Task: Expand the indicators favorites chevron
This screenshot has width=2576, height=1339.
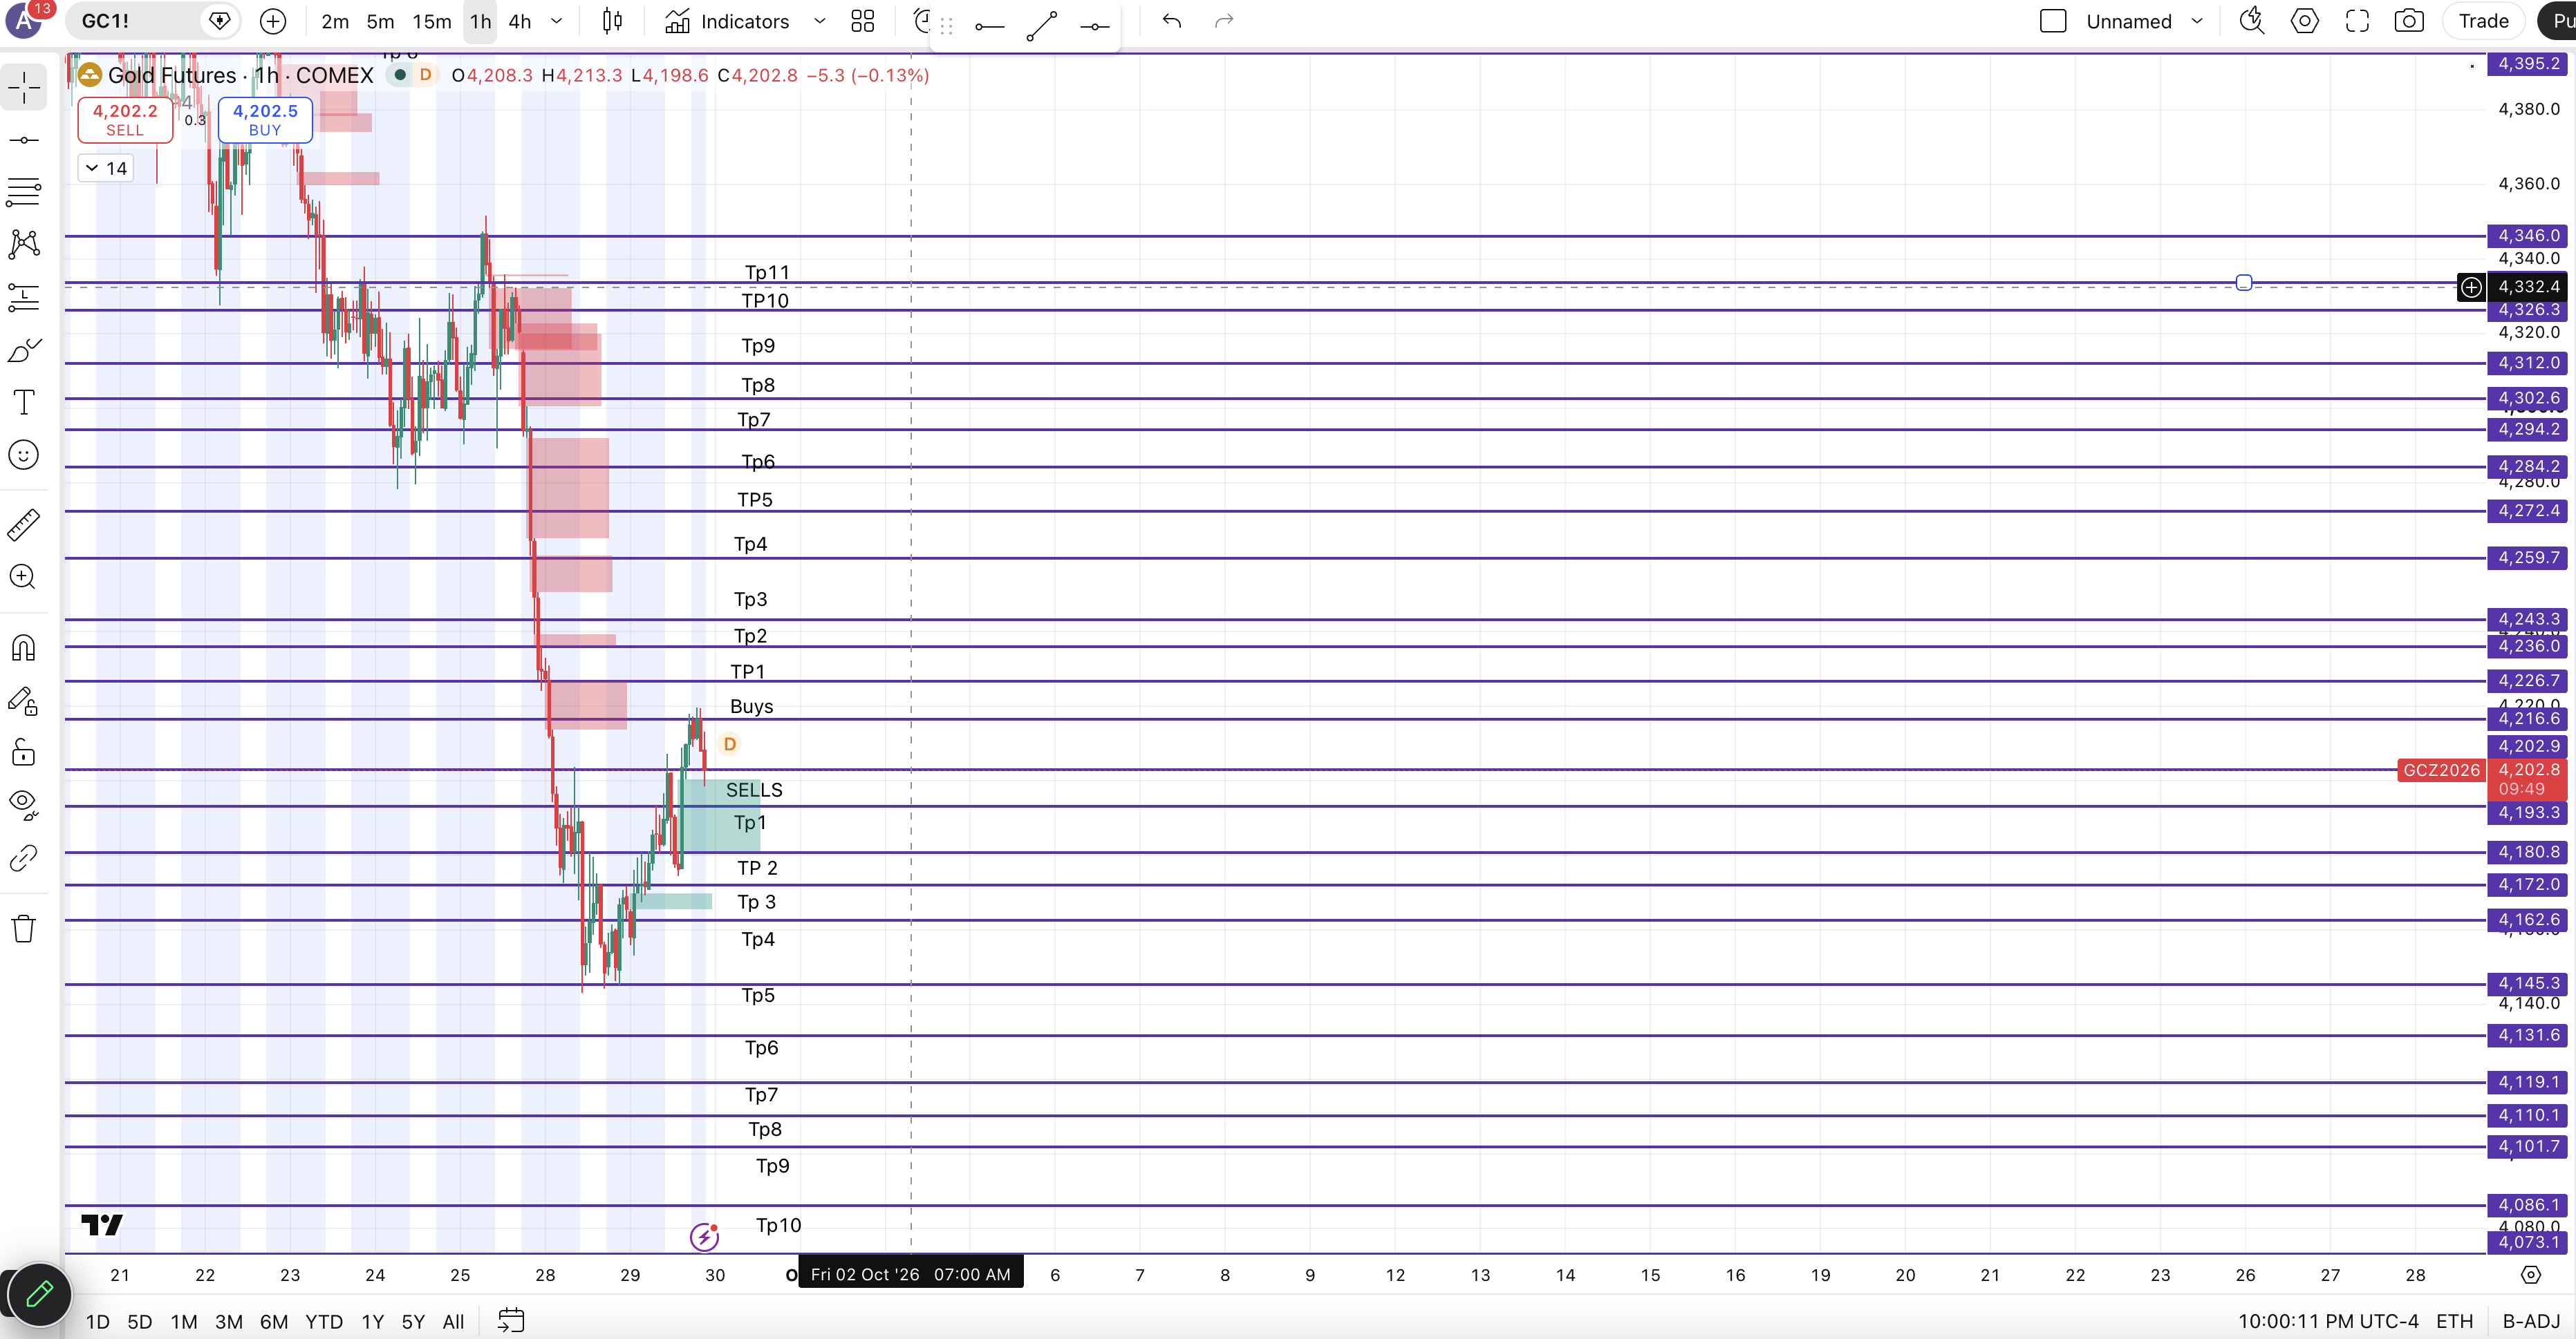Action: (x=820, y=21)
